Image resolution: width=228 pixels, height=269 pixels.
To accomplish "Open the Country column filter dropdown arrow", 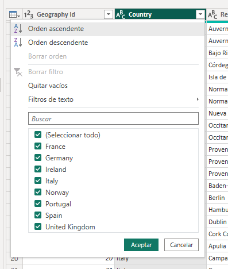I will tap(200, 14).
